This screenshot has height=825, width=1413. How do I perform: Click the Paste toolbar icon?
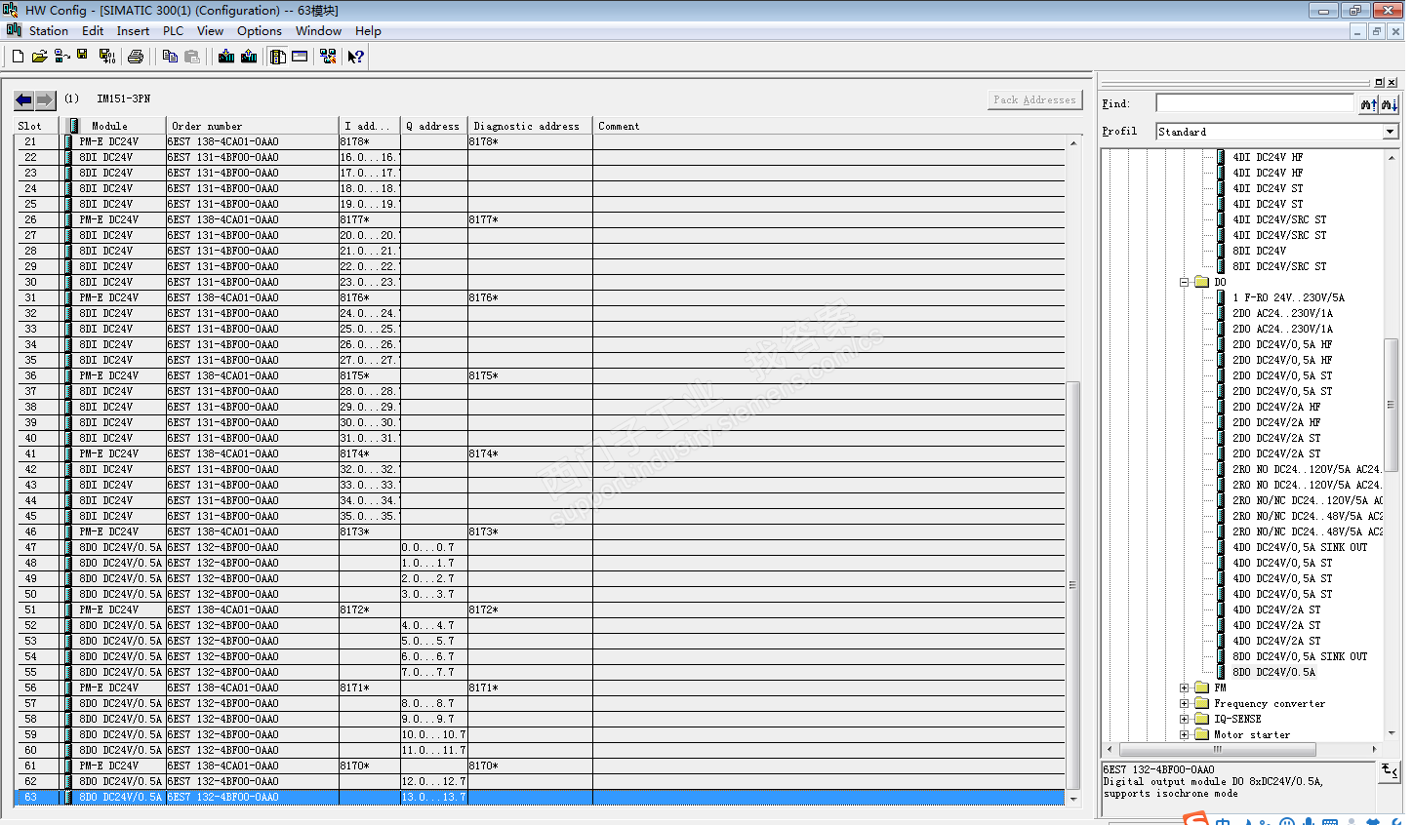(x=192, y=57)
